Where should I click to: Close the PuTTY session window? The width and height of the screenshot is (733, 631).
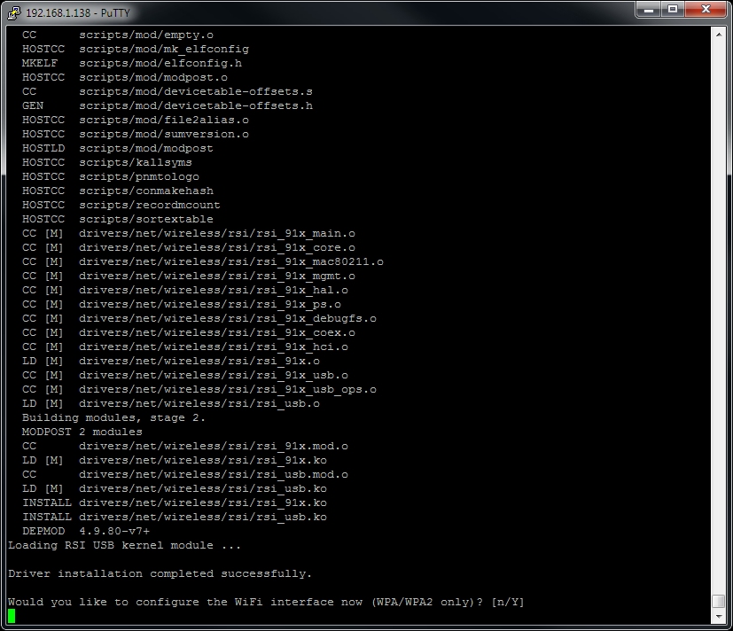pyautogui.click(x=706, y=10)
